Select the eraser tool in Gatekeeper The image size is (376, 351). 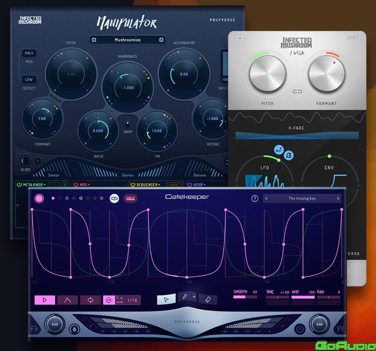[x=208, y=299]
